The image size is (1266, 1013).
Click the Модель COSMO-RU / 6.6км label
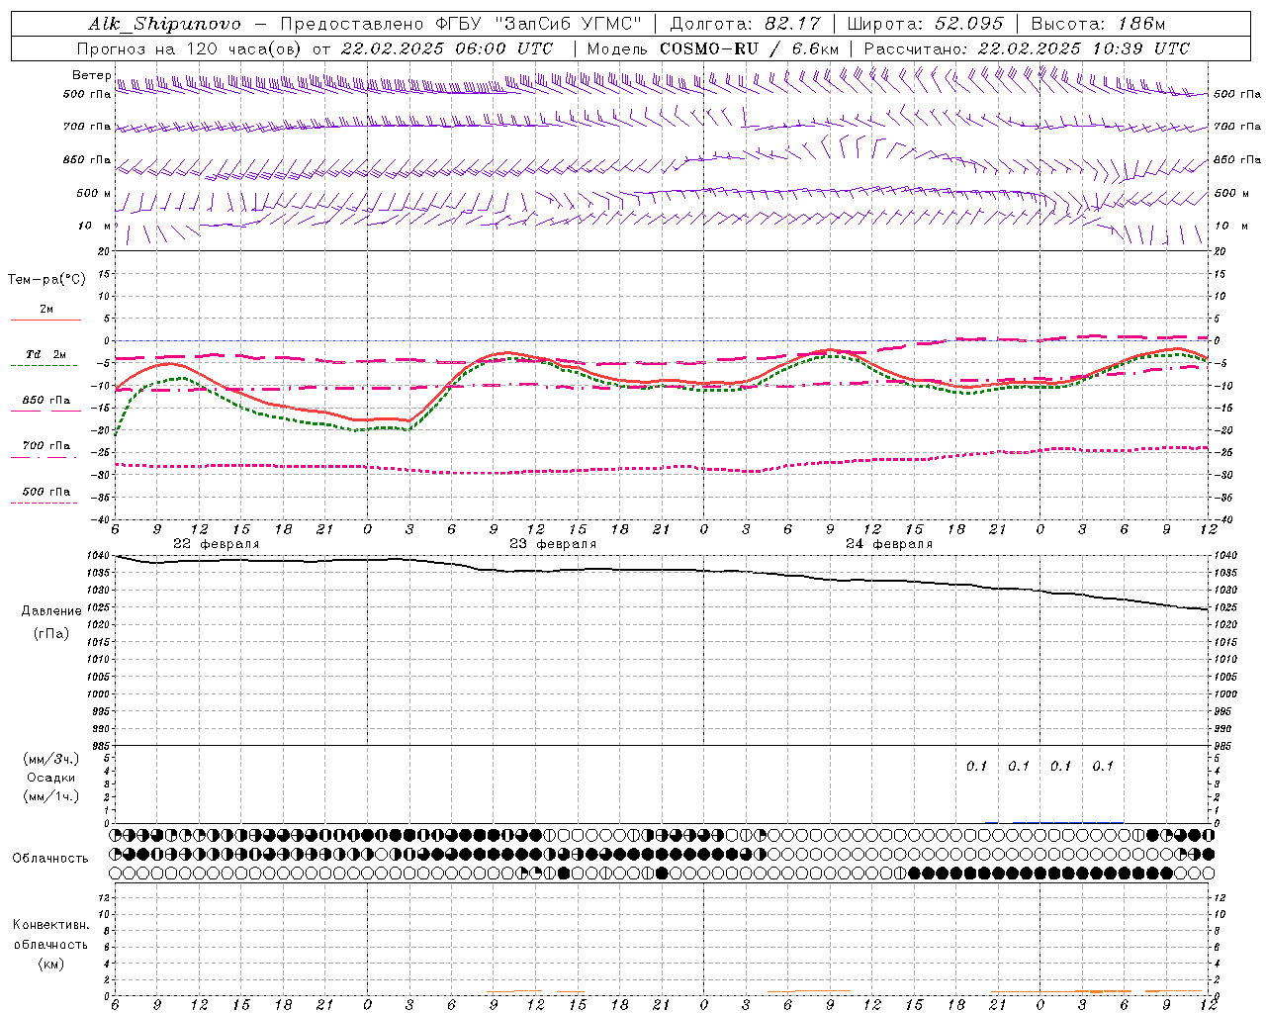coord(712,48)
